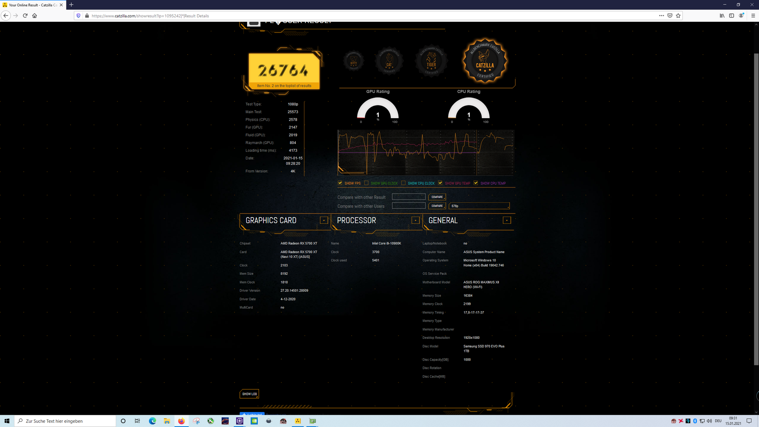This screenshot has width=759, height=427.
Task: Launch Microsoft Edge from taskbar
Action: click(x=152, y=421)
